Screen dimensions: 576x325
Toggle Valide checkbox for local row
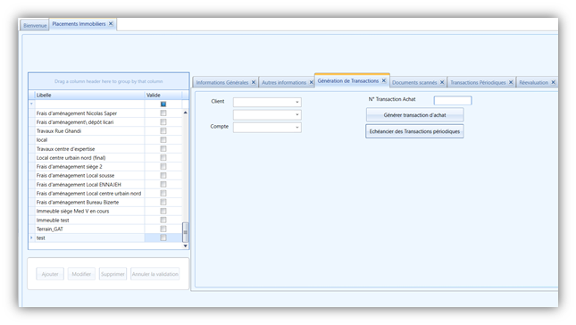(163, 140)
